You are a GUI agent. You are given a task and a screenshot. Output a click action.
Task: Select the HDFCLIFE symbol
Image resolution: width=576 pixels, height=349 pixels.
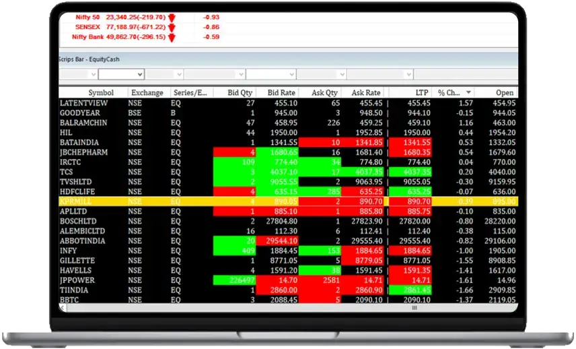pyautogui.click(x=77, y=191)
